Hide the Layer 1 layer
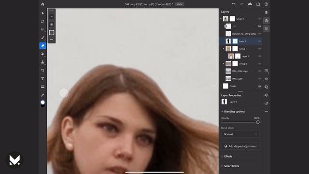The image size is (309, 174). [x=259, y=41]
